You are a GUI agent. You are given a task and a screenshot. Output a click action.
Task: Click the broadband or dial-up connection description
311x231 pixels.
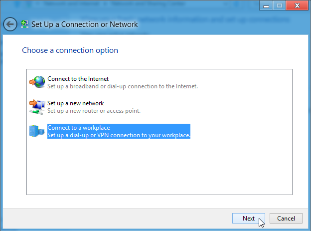coord(123,86)
